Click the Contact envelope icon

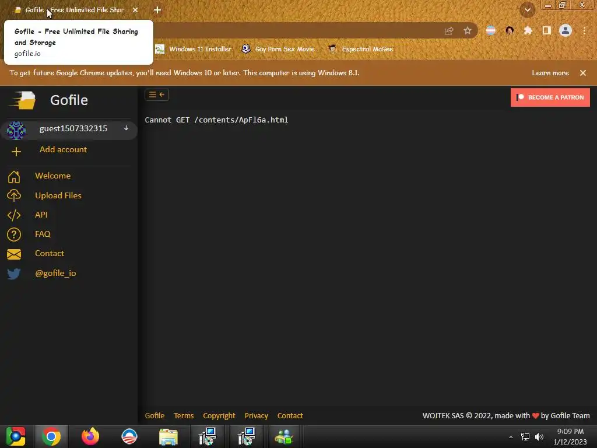click(x=14, y=254)
